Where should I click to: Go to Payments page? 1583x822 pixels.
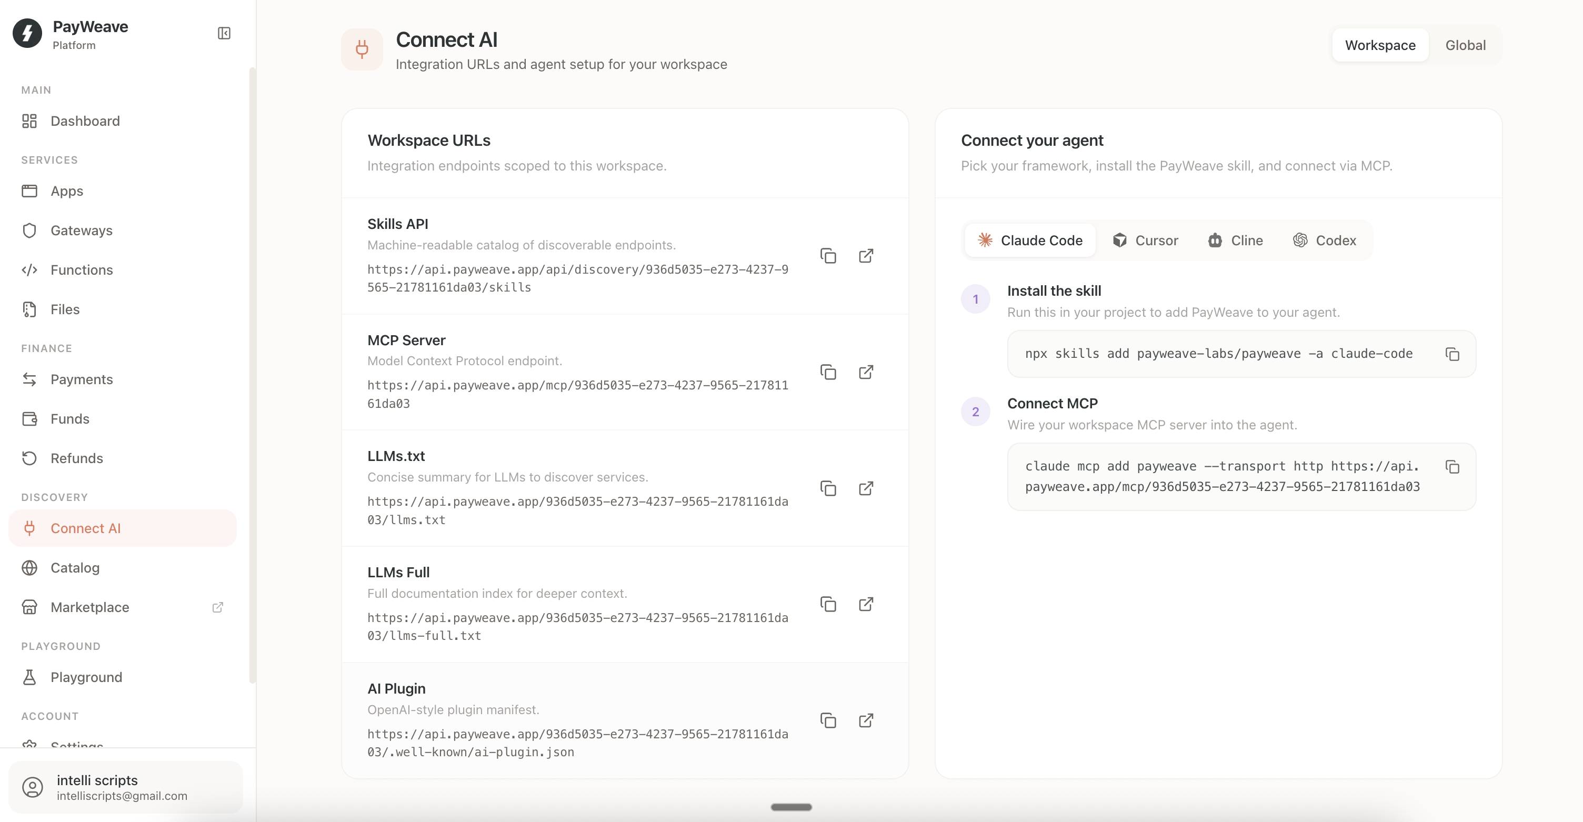123,379
